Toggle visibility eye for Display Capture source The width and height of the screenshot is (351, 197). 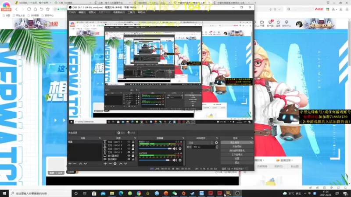point(129,156)
